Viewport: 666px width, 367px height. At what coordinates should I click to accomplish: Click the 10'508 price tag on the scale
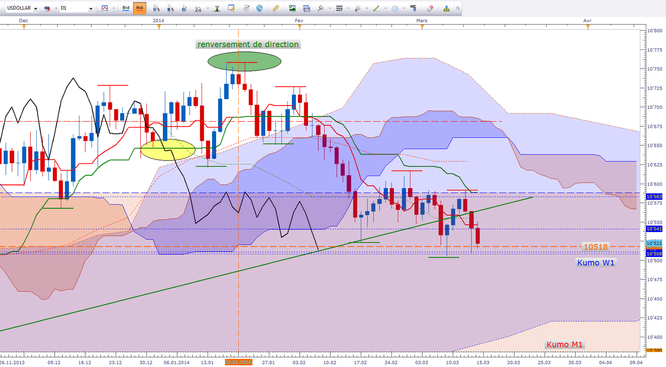click(655, 253)
